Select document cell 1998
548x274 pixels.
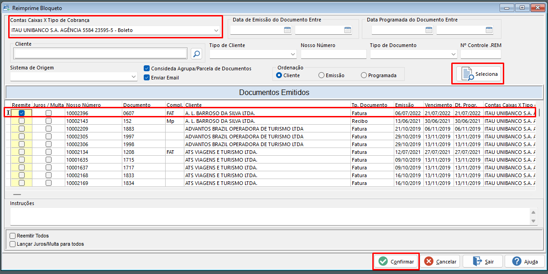[x=144, y=144]
